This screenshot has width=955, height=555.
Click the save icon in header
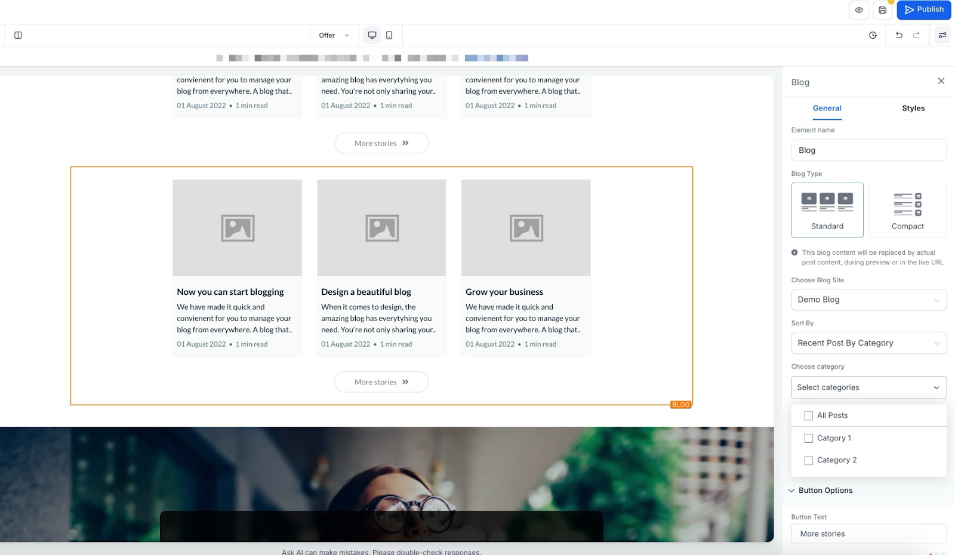(882, 10)
